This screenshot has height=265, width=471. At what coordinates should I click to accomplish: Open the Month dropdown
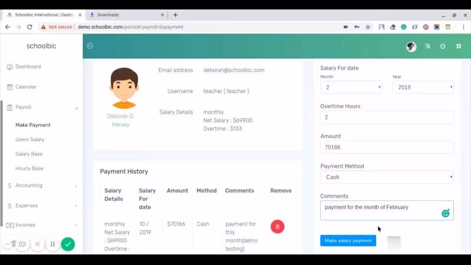pyautogui.click(x=351, y=87)
